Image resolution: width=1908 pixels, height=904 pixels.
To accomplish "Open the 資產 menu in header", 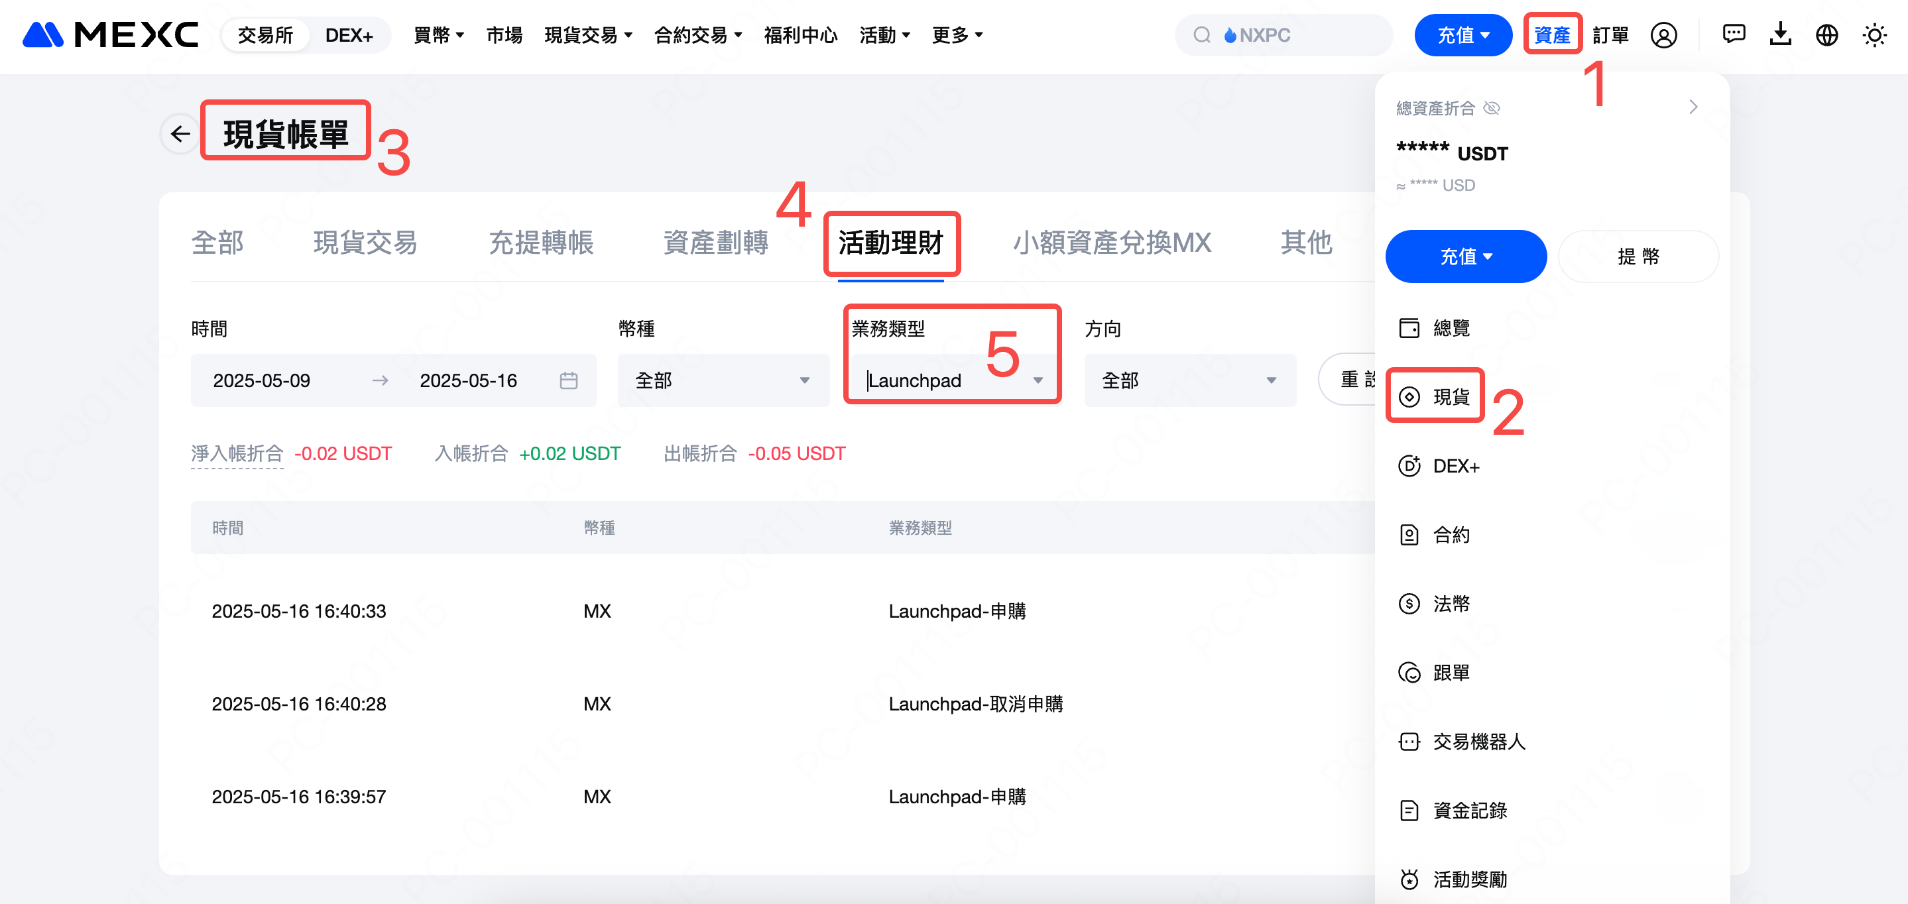I will click(1553, 35).
